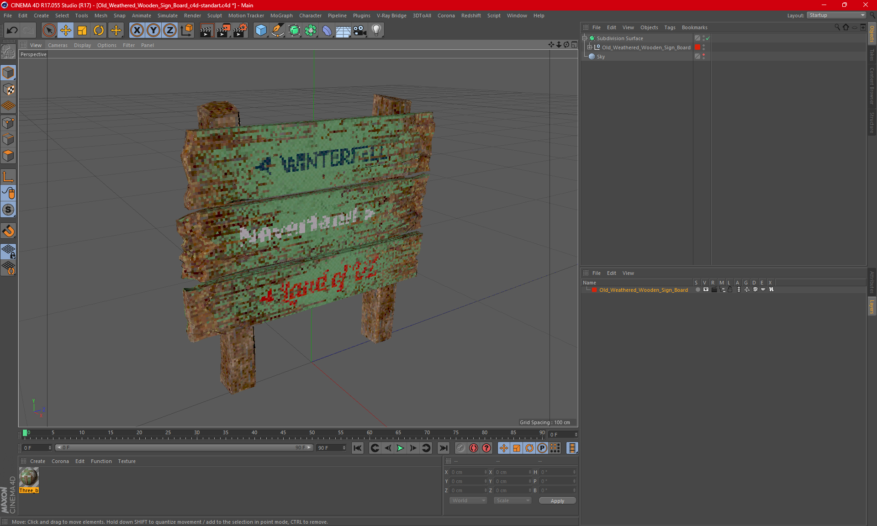Open the Structure side tab
This screenshot has width=877, height=526.
coord(872,122)
